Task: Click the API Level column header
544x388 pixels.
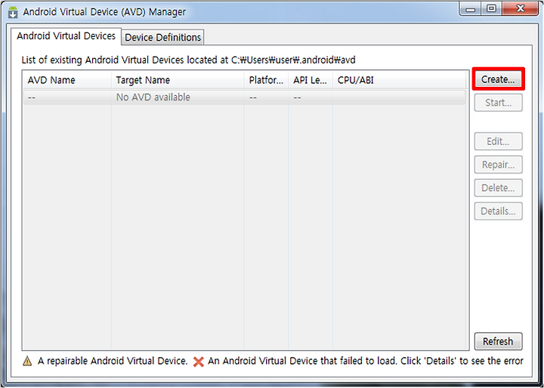Action: 311,81
